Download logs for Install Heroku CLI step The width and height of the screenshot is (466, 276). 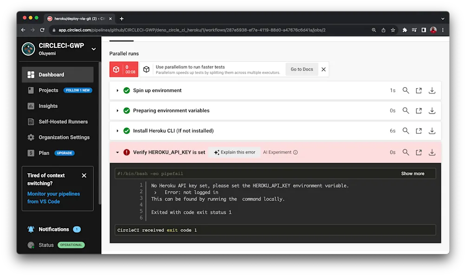[432, 131]
